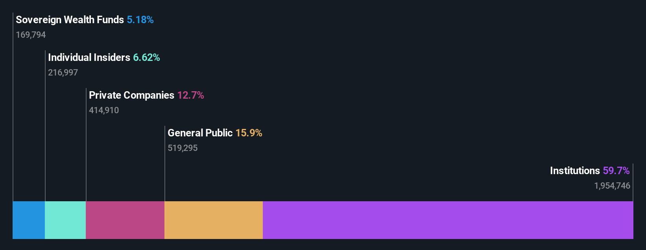Viewport: 646px width, 250px height.
Task: Select the 1,954,746 share count
Action: pyautogui.click(x=612, y=186)
